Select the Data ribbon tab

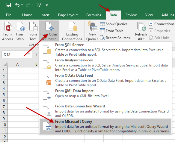[113, 15]
